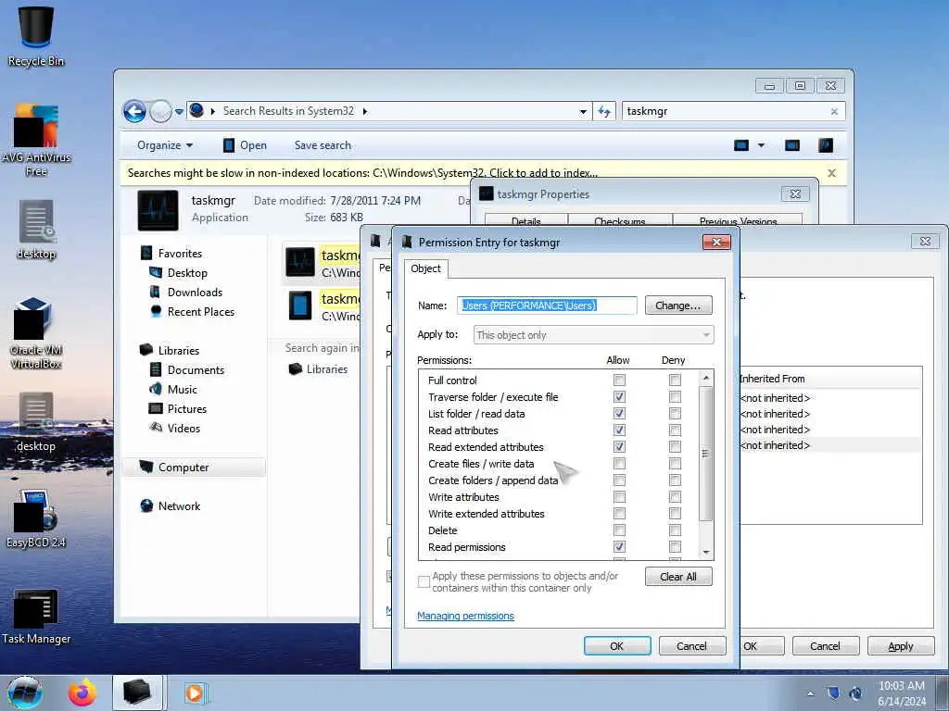Screen dimensions: 949x711
Task: Open Explorer help icon in toolbar
Action: [826, 145]
